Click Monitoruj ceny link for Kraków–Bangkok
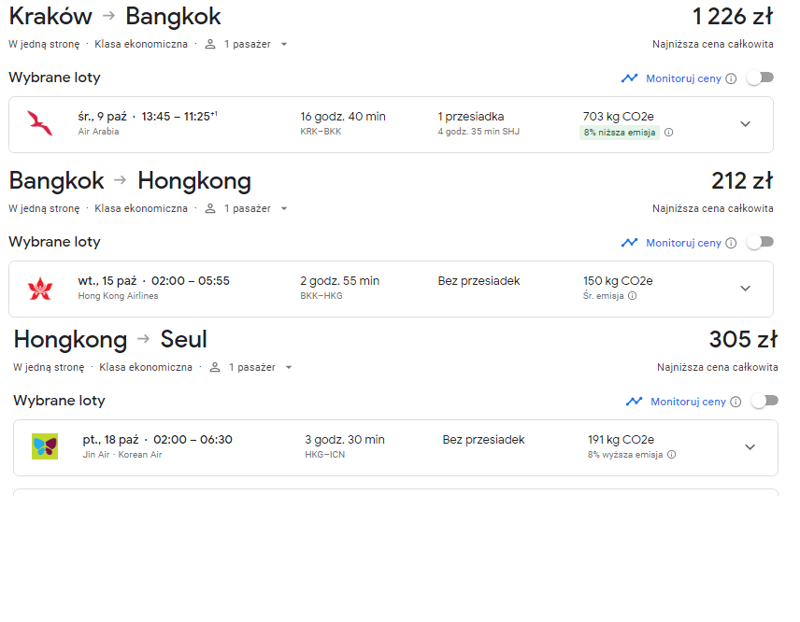This screenshot has height=622, width=800. [x=684, y=78]
